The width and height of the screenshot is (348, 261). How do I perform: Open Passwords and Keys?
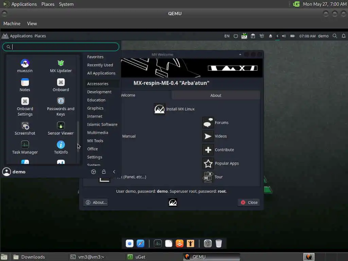60,107
